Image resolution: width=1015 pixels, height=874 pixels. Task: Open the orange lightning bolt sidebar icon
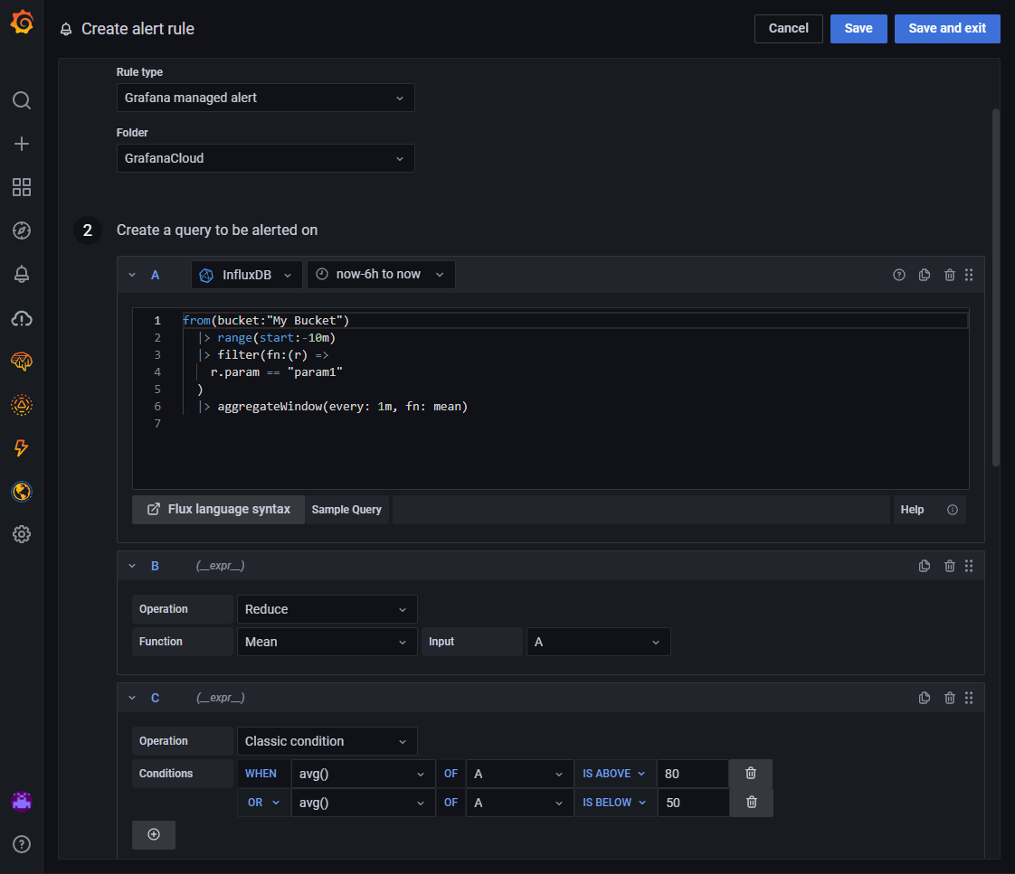[x=22, y=447]
